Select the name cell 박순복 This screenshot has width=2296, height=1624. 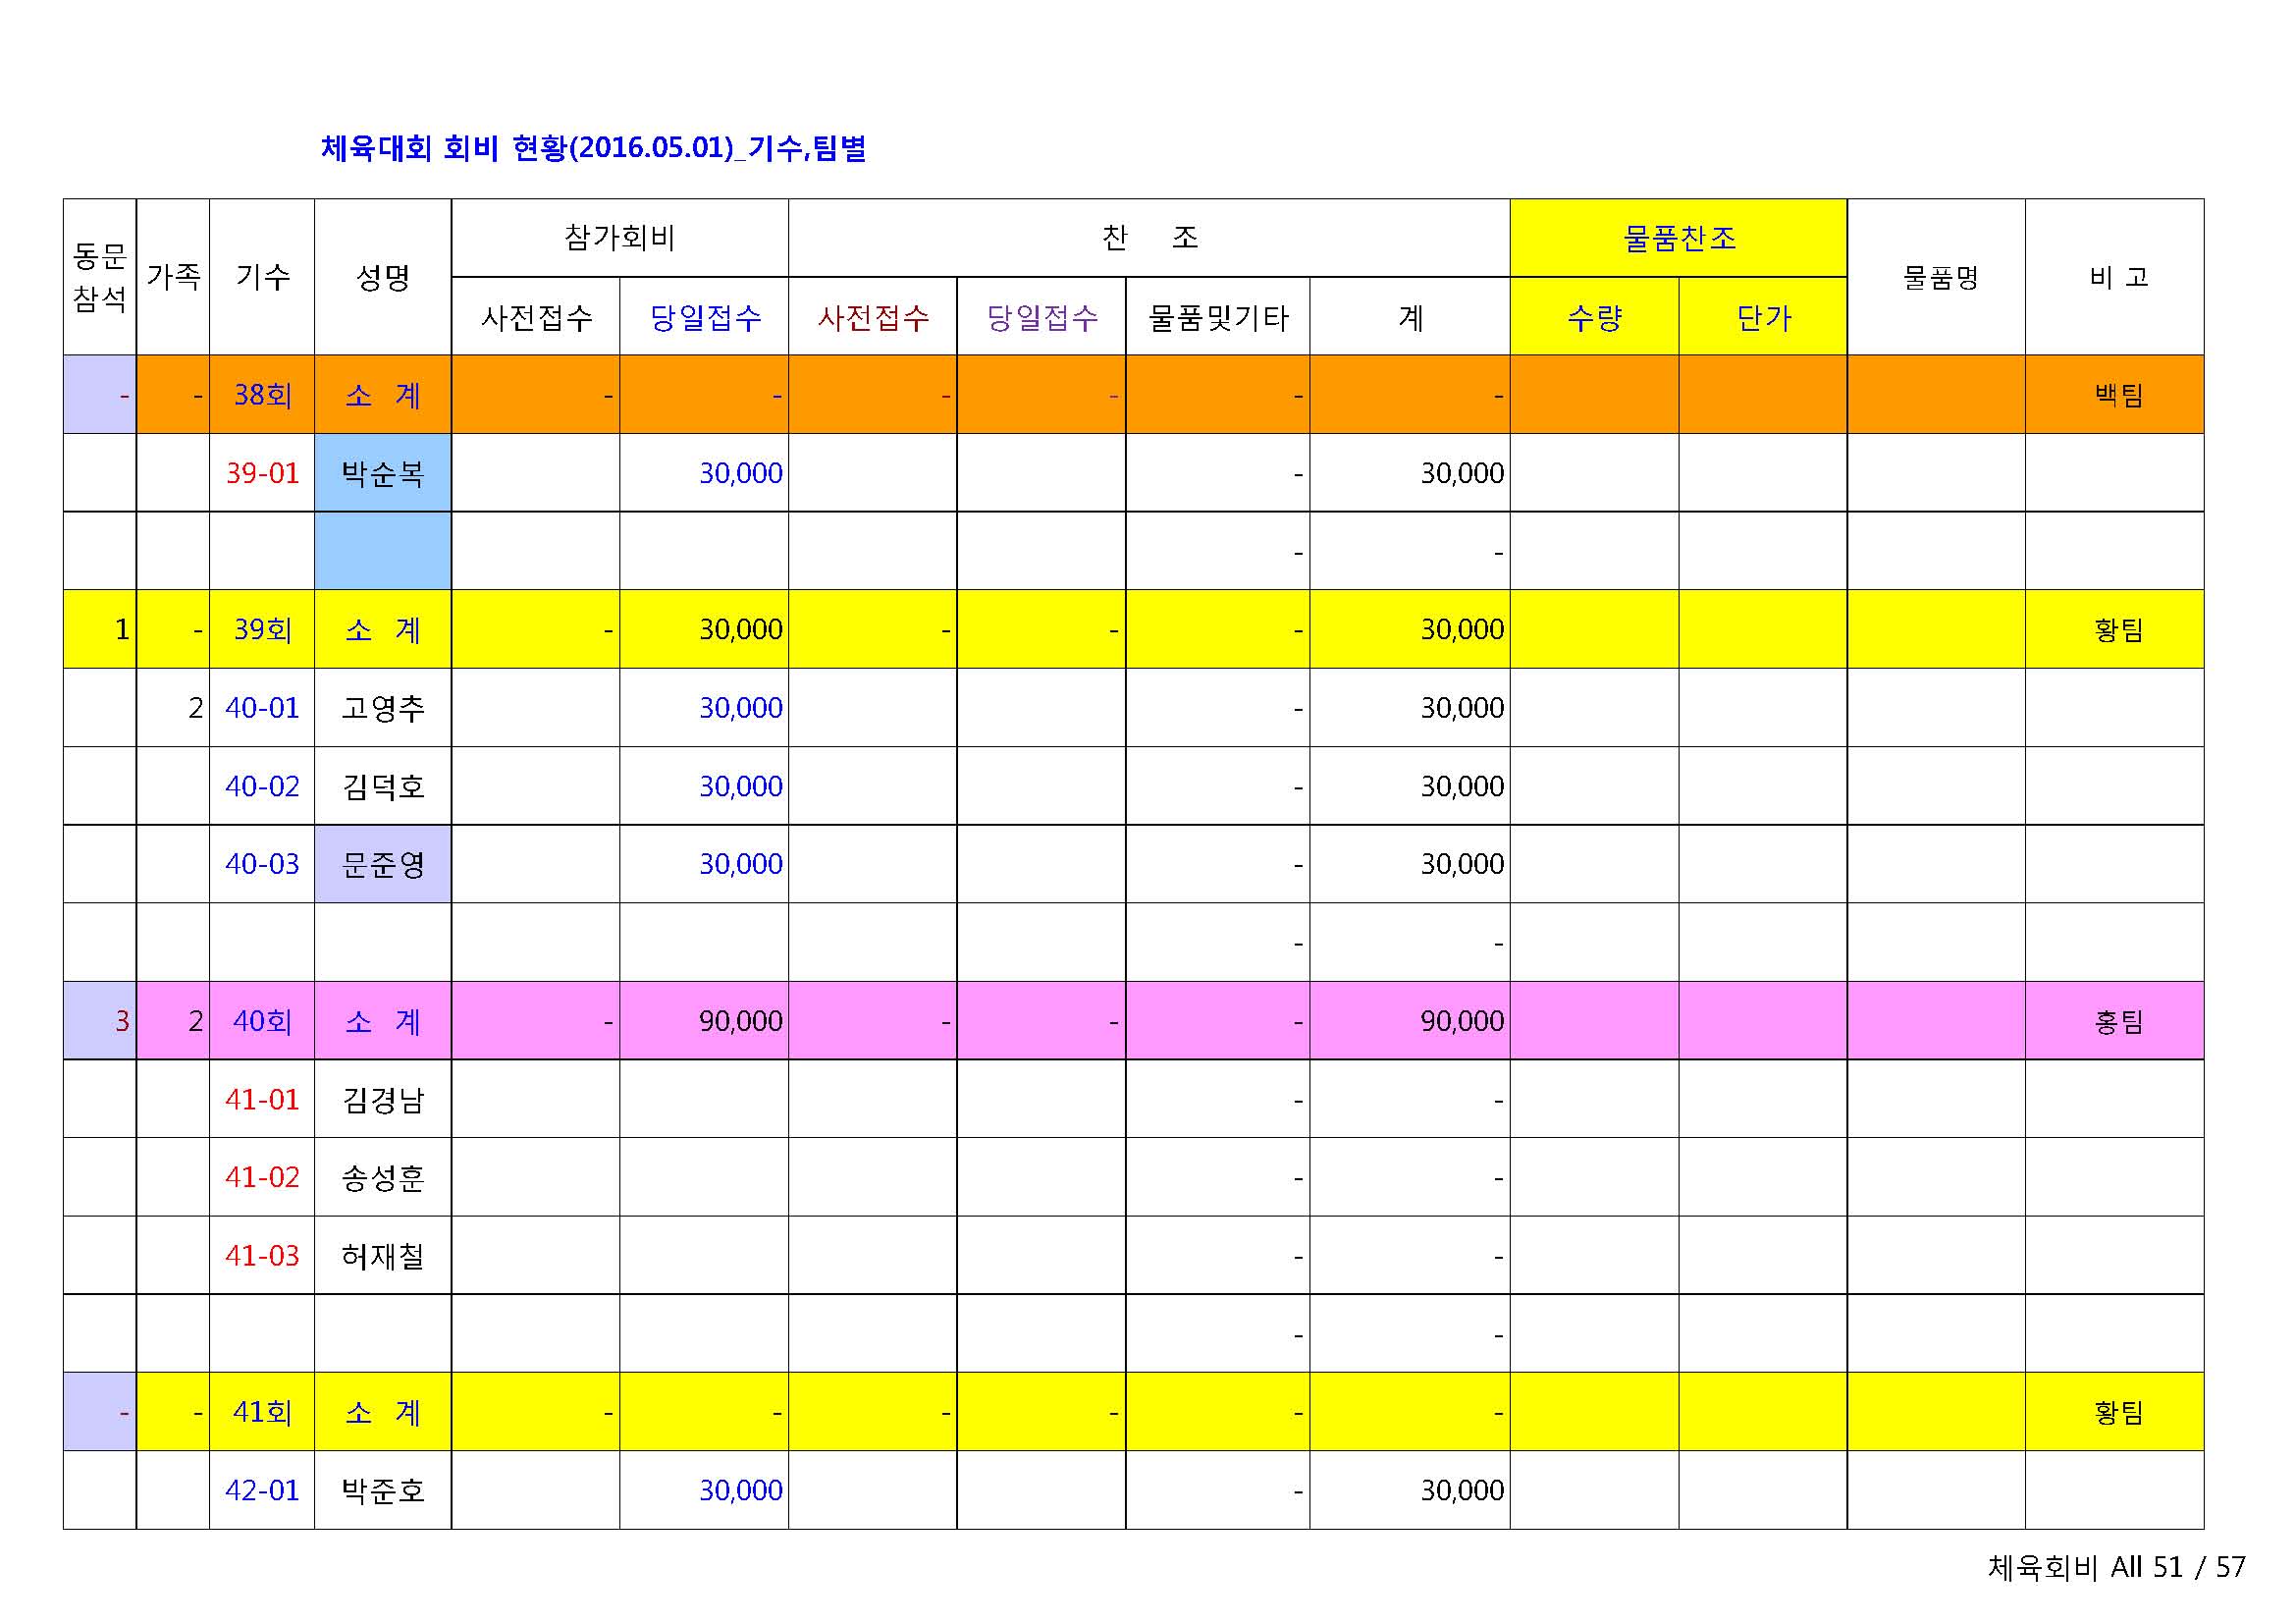tap(383, 473)
